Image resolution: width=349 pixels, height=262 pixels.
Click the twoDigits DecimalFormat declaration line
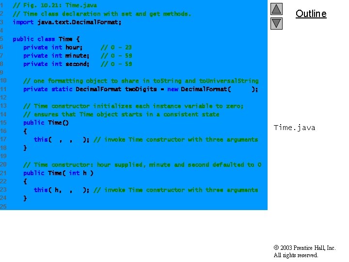(x=141, y=89)
